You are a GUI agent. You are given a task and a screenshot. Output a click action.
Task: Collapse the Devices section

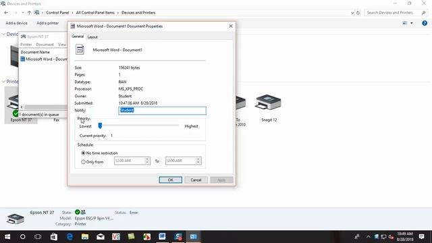tap(3, 34)
